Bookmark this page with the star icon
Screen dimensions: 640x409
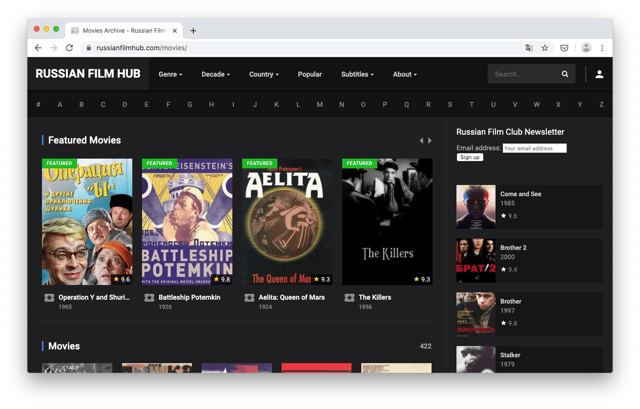(545, 48)
